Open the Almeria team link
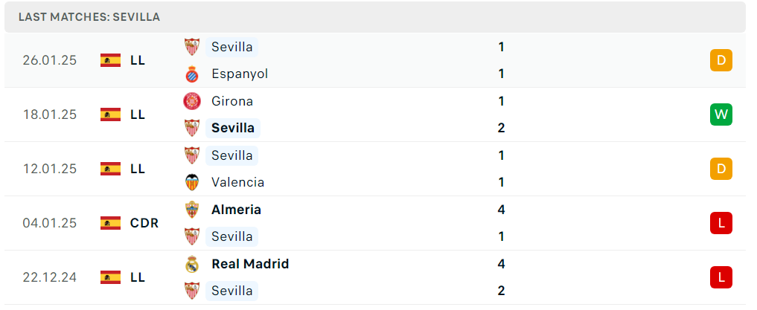Screen dimensions: 757x310 coord(236,210)
